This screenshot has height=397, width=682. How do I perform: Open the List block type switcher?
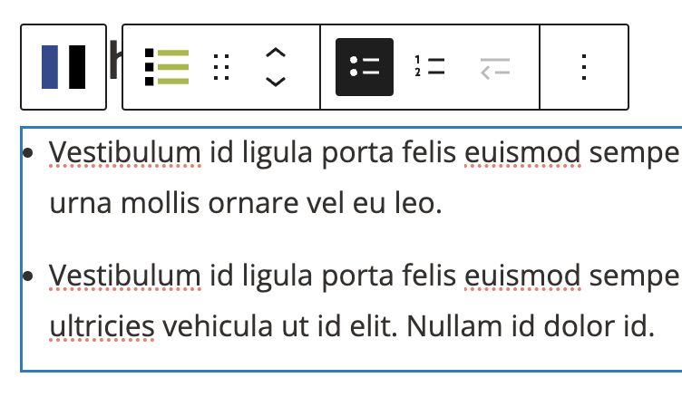coord(167,67)
